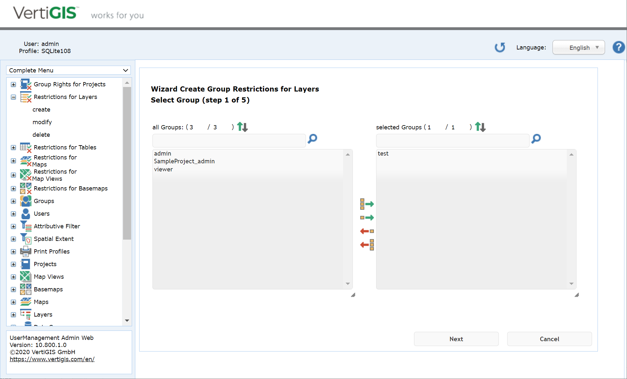The image size is (627, 379).
Task: Select the Restrictions for Tables icon
Action: (25, 147)
